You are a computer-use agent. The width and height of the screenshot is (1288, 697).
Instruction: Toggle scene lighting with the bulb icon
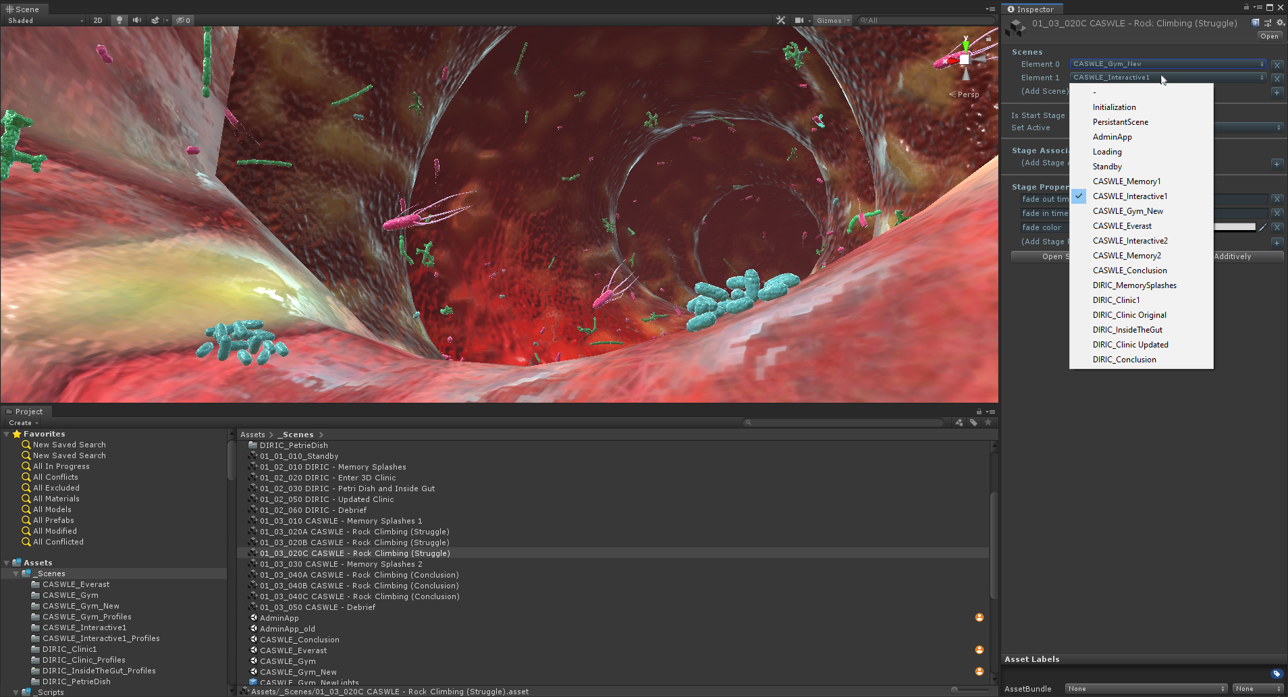pyautogui.click(x=119, y=20)
